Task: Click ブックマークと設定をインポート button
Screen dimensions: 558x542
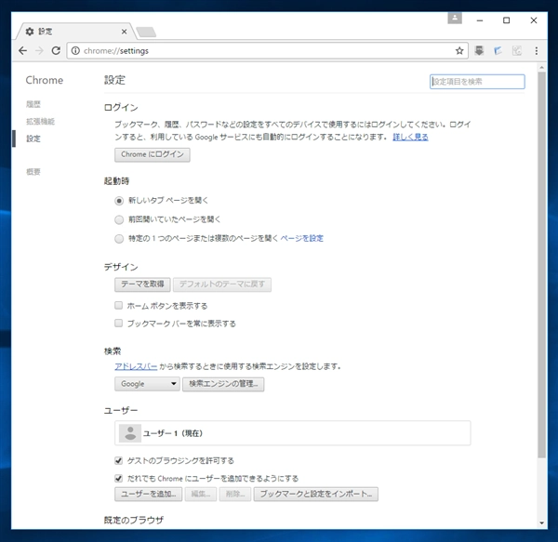Action: [315, 495]
